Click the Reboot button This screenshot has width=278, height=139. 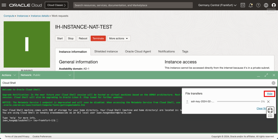pos(83,38)
